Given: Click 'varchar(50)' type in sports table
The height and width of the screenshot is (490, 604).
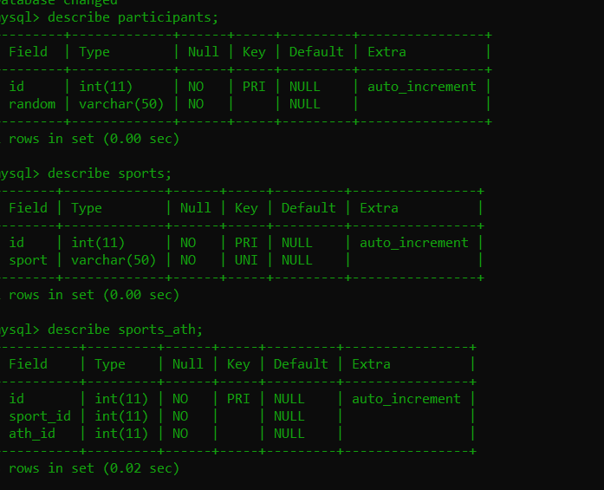Looking at the screenshot, I should tap(114, 260).
